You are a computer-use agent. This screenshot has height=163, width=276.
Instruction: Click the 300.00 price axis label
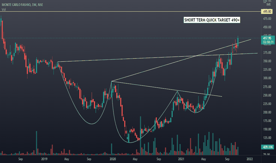coord(267,78)
